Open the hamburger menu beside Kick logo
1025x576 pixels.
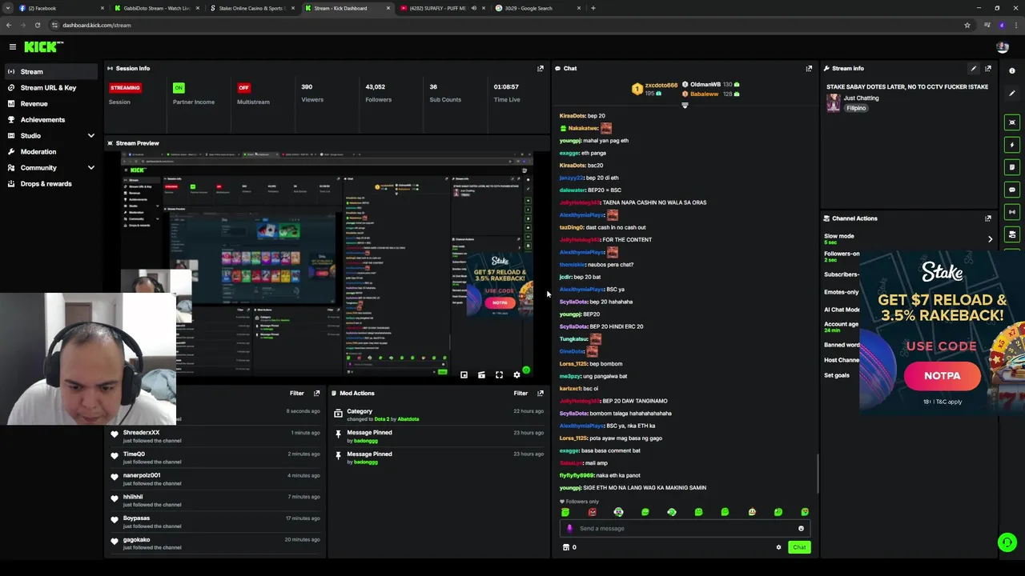(x=13, y=47)
